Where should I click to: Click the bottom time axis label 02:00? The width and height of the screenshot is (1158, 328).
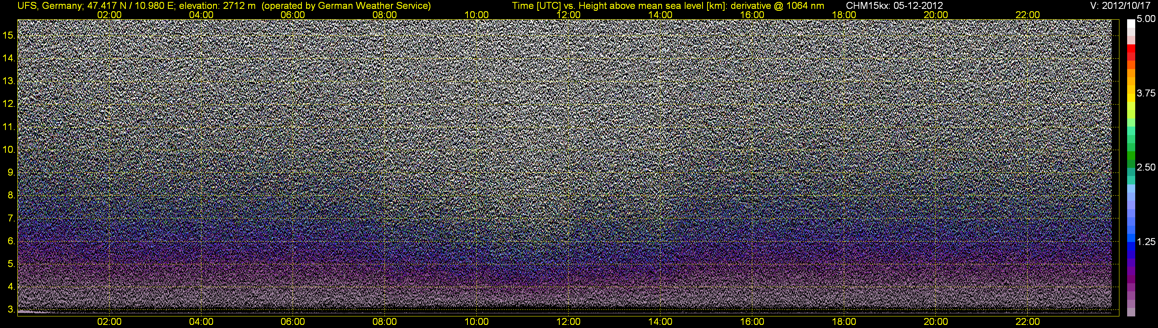tap(109, 322)
